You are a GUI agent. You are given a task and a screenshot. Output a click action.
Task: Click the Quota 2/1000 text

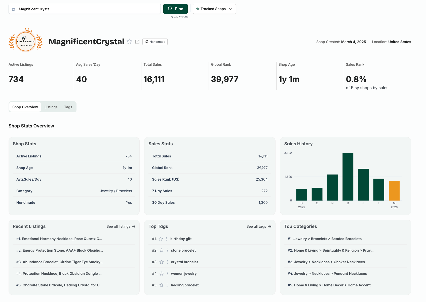179,17
